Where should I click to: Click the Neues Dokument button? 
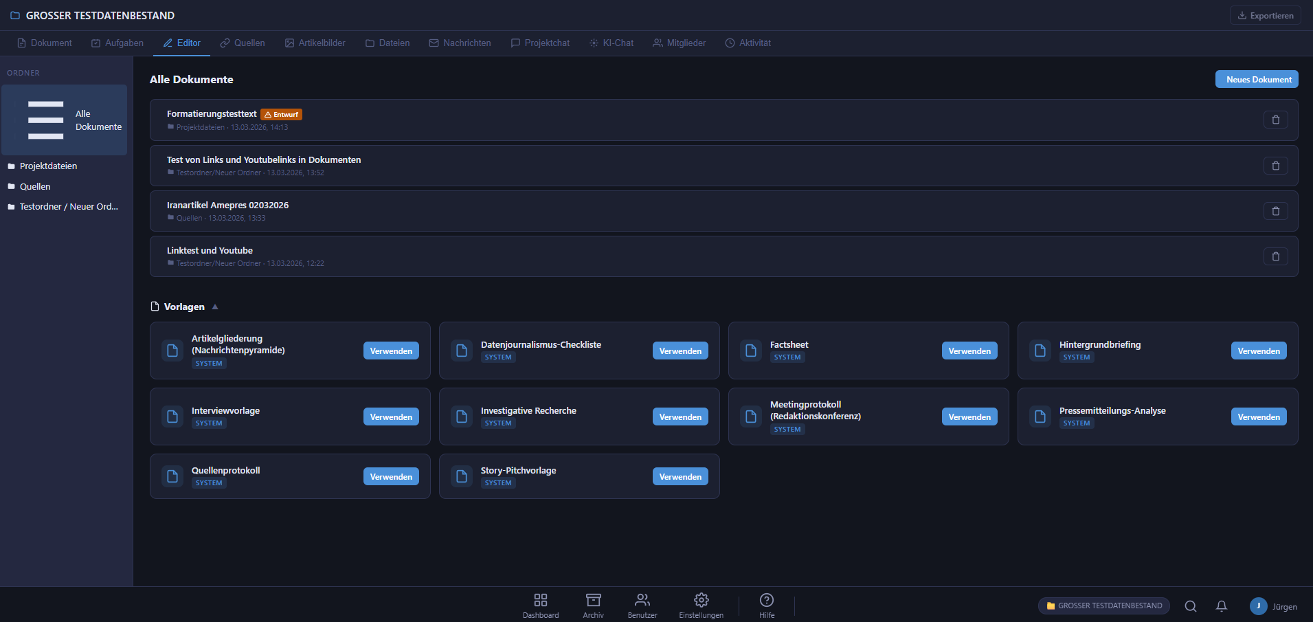coord(1257,80)
